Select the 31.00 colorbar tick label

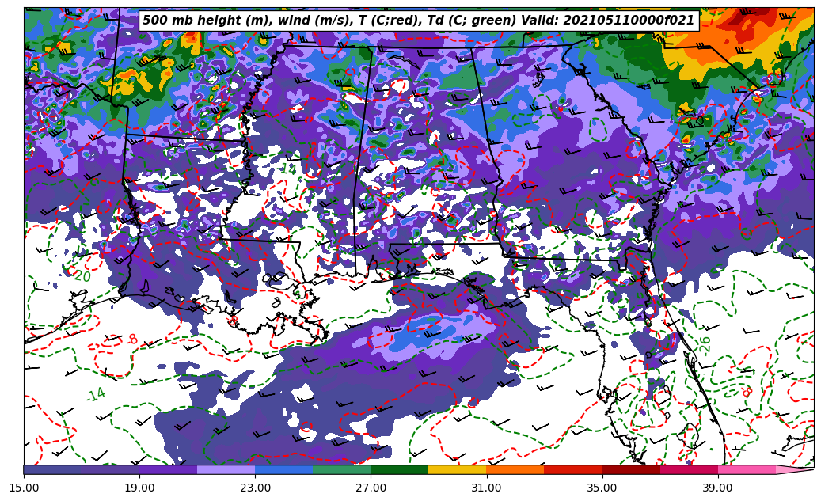pos(486,488)
